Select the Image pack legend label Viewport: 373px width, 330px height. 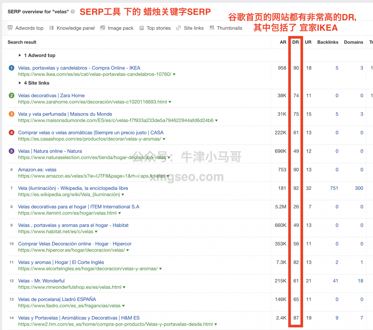pyautogui.click(x=121, y=28)
